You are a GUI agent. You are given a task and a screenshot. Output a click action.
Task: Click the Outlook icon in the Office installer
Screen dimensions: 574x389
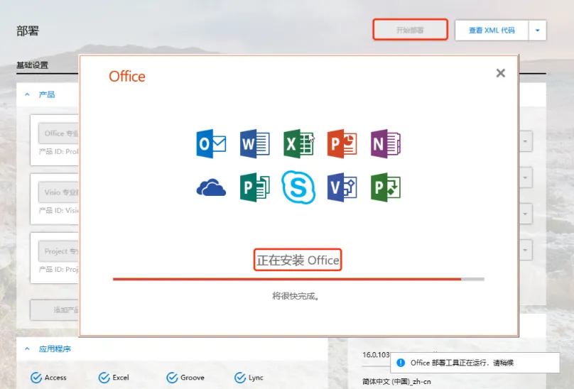tap(211, 143)
